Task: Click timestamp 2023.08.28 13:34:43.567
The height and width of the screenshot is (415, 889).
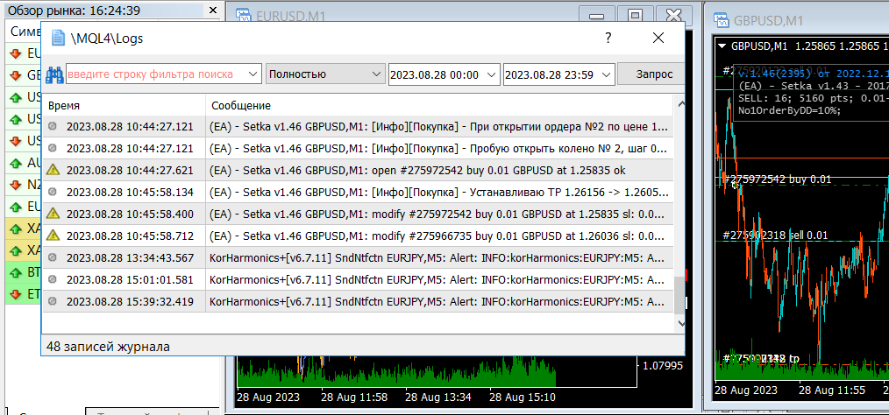Action: tap(130, 257)
